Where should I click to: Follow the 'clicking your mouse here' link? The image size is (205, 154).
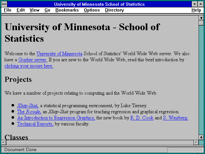pyautogui.click(x=29, y=66)
